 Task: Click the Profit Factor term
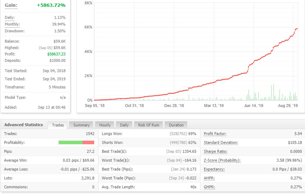point(215,134)
